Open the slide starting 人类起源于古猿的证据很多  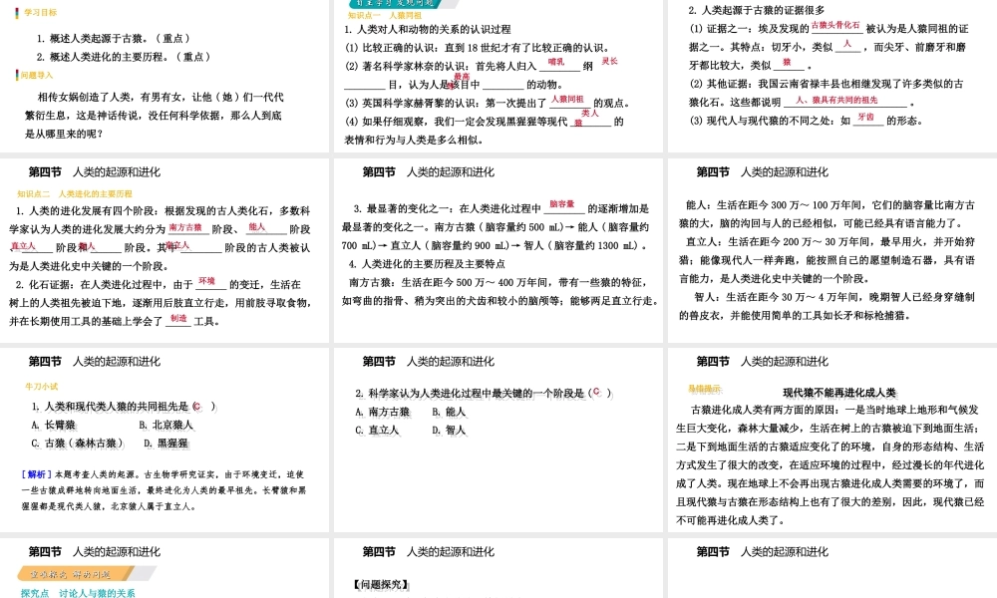point(832,76)
